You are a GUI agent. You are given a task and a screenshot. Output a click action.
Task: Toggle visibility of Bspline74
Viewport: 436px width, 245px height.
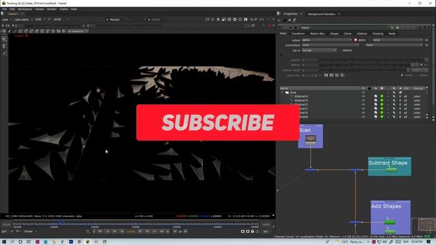(x=363, y=97)
